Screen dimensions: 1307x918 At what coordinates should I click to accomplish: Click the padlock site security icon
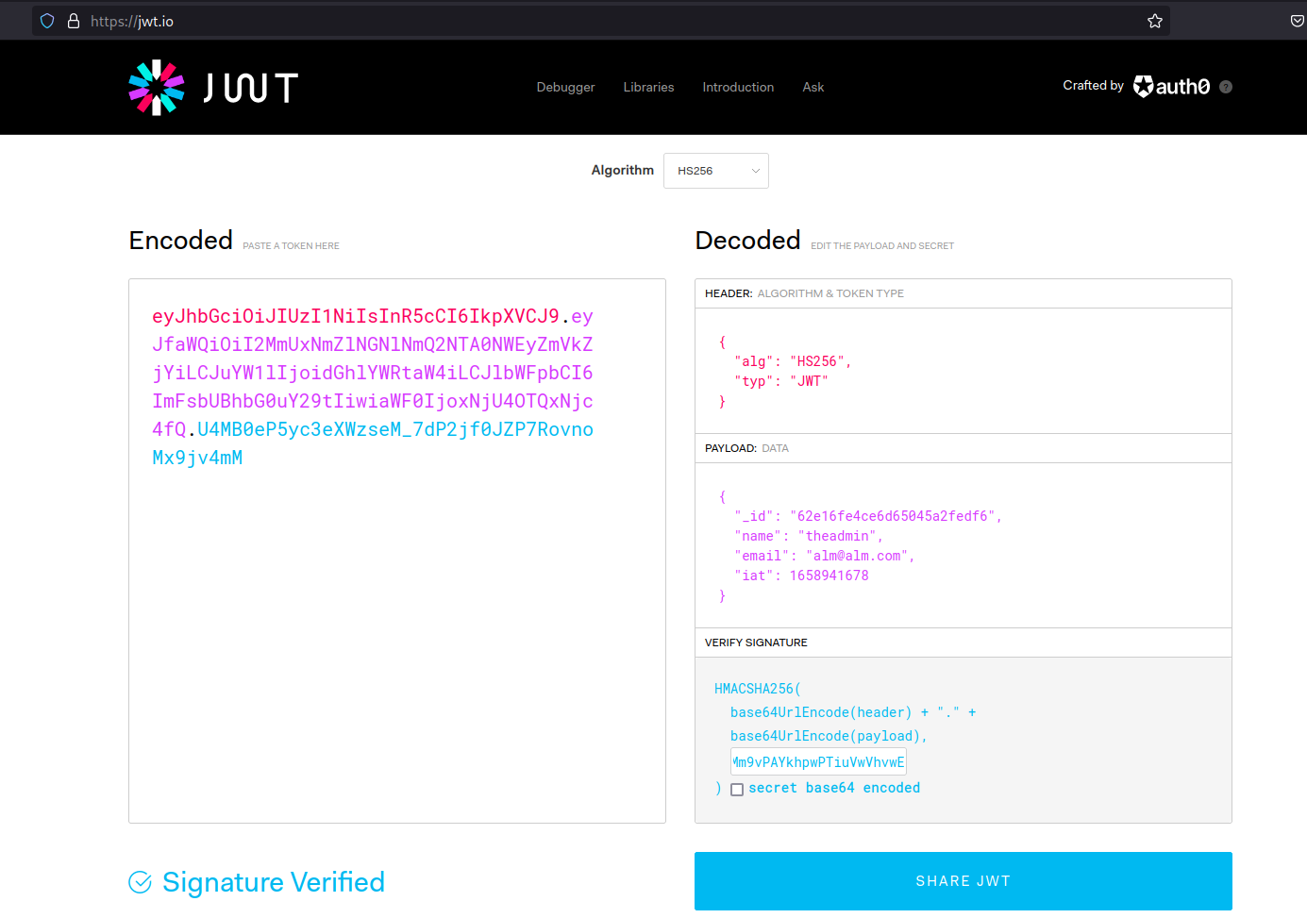coord(73,21)
